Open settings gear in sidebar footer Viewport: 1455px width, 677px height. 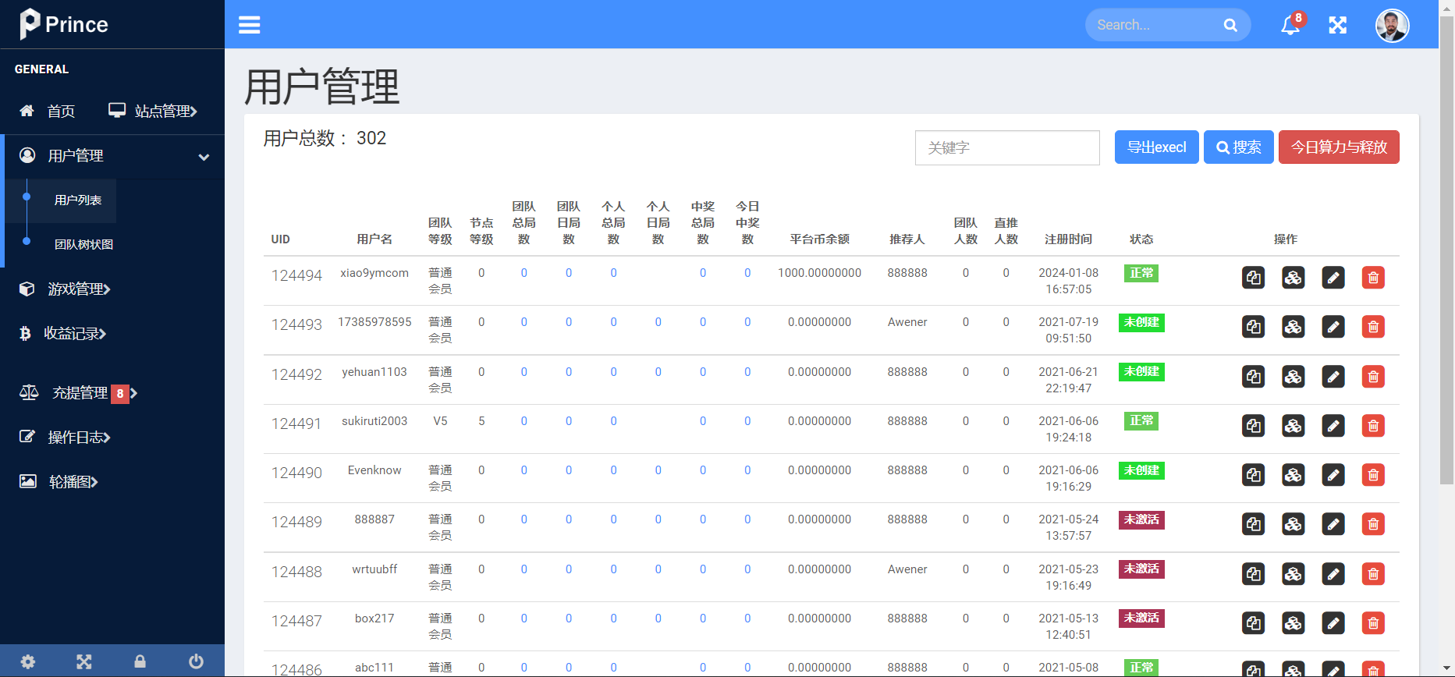(x=28, y=661)
